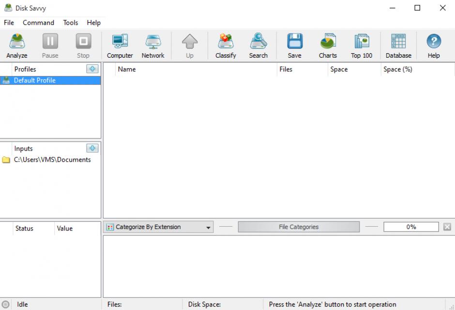Screen dimensions: 455x310
Task: Click the folder icon beside C:\Users\VMS\Documents
Action: coord(6,160)
